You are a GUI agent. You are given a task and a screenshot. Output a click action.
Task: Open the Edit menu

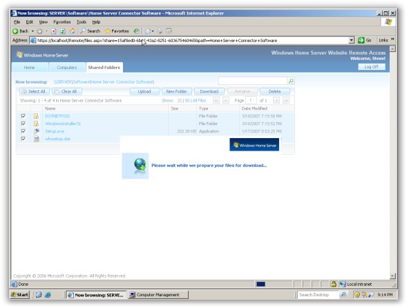coord(29,22)
